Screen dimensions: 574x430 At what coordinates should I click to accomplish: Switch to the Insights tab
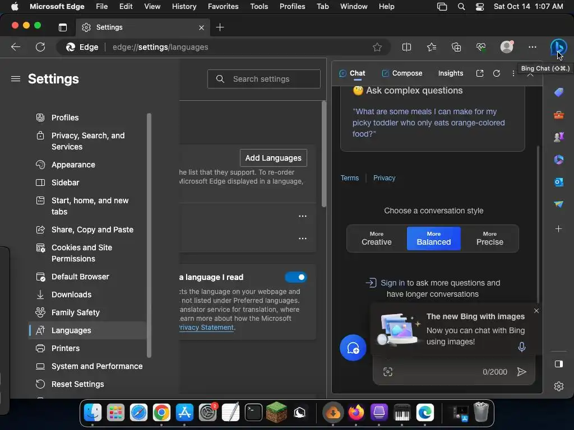(x=451, y=73)
